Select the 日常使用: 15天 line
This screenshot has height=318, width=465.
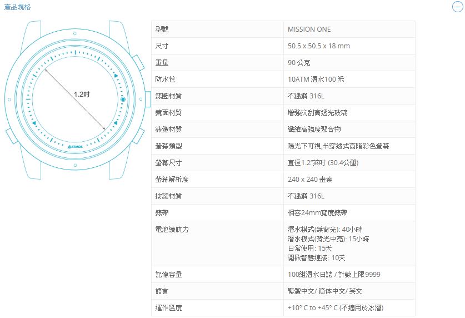point(309,248)
